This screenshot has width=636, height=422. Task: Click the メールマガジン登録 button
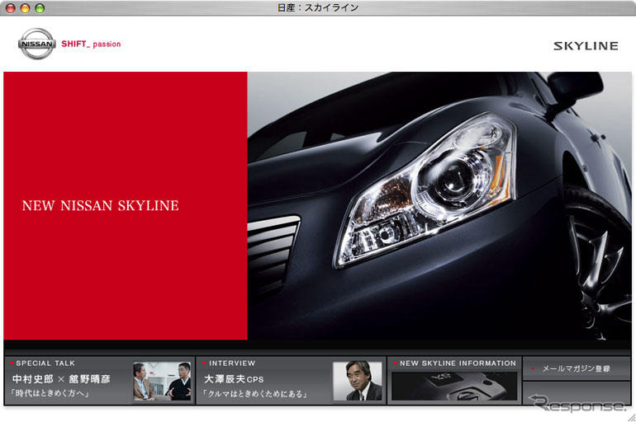pyautogui.click(x=576, y=369)
